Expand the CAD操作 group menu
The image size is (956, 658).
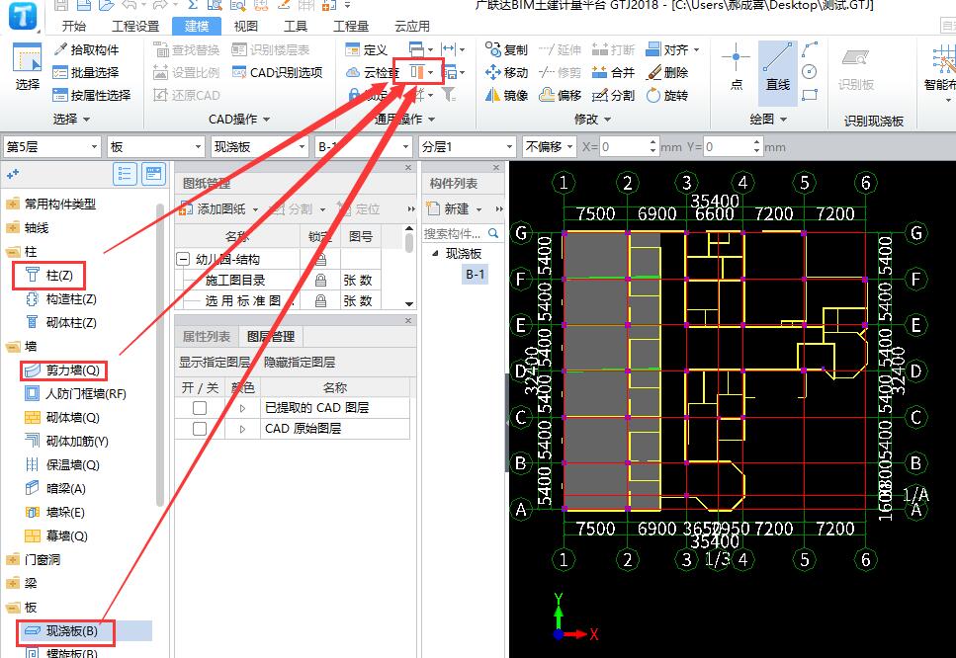[238, 120]
